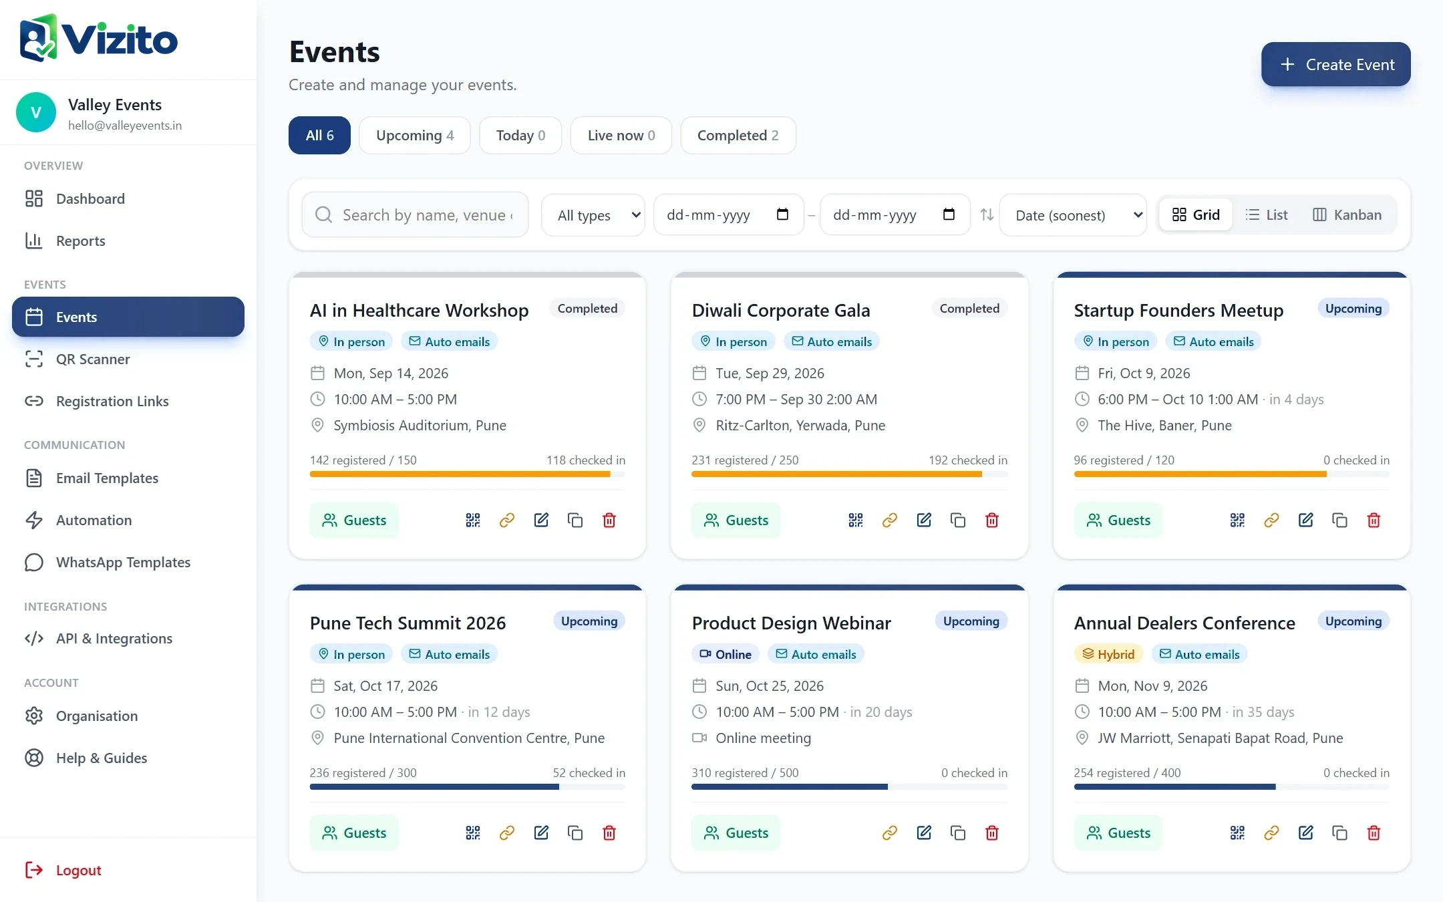
Task: Open Guests for AI in Healthcare Workshop
Action: [354, 520]
